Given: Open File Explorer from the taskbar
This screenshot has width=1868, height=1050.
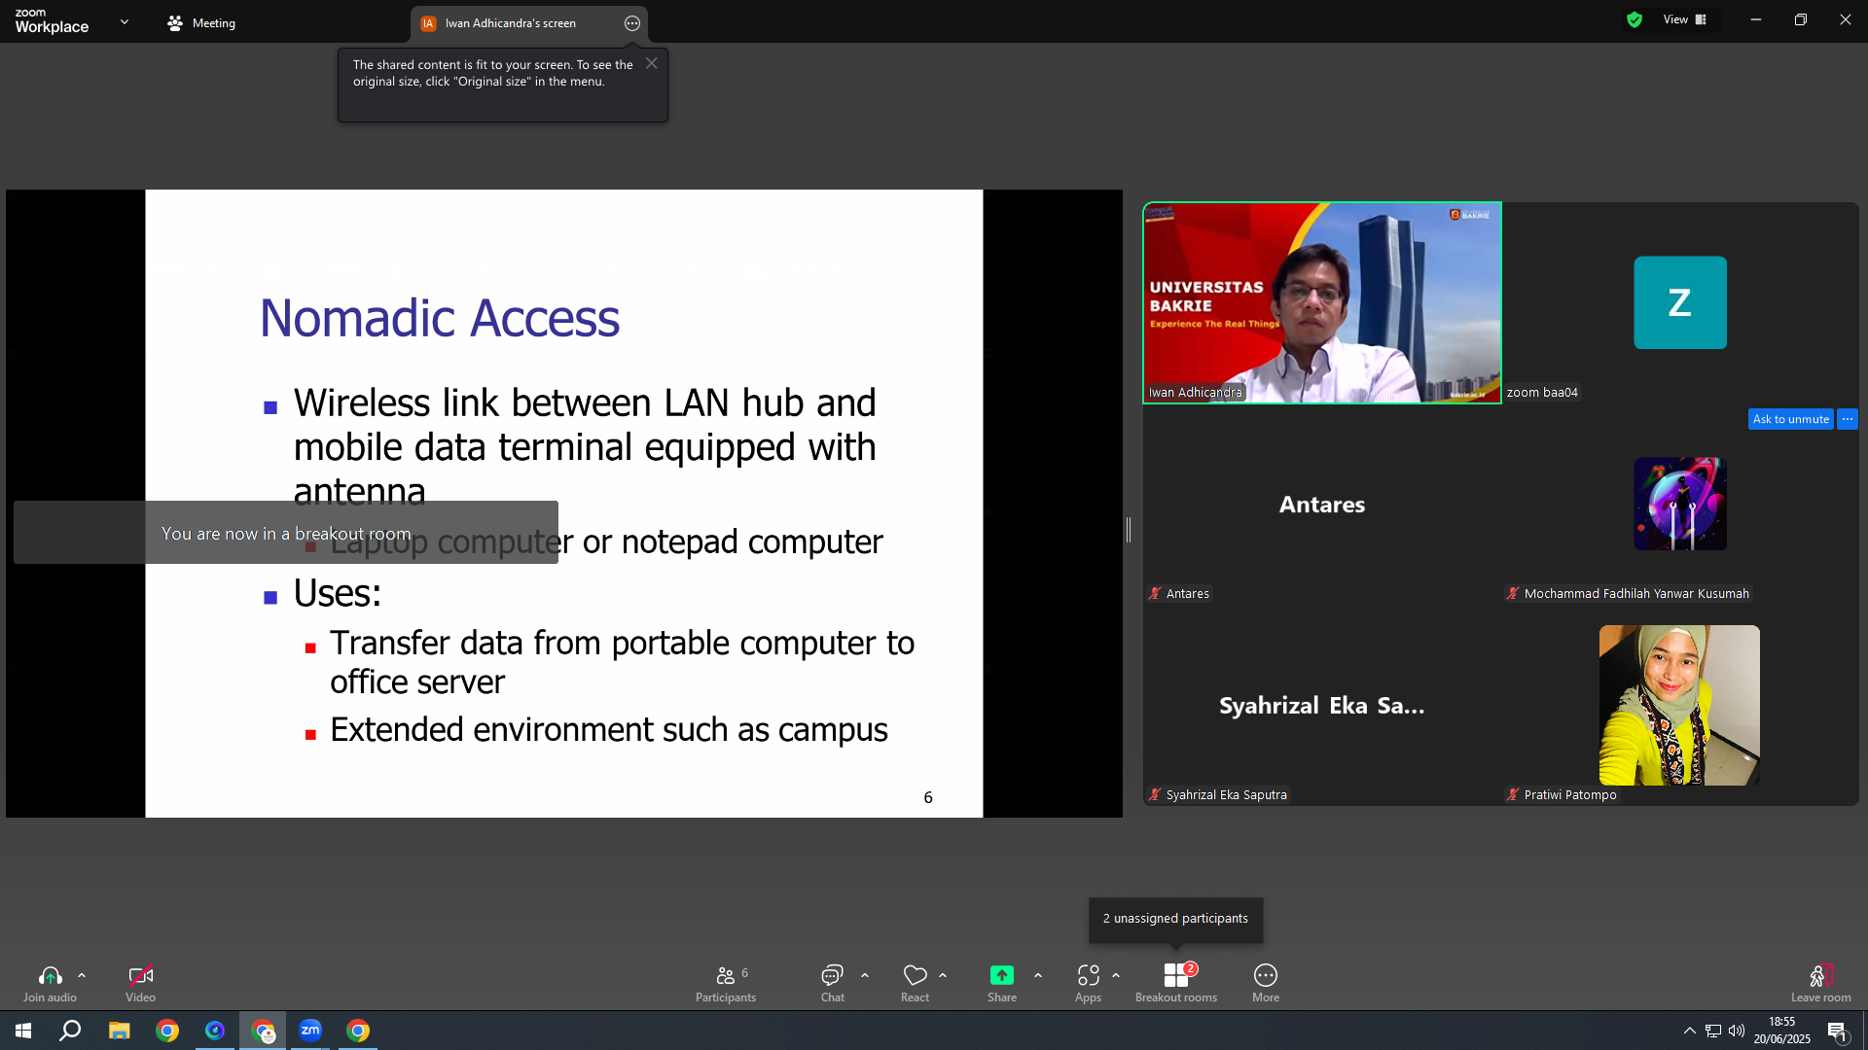Looking at the screenshot, I should (119, 1031).
